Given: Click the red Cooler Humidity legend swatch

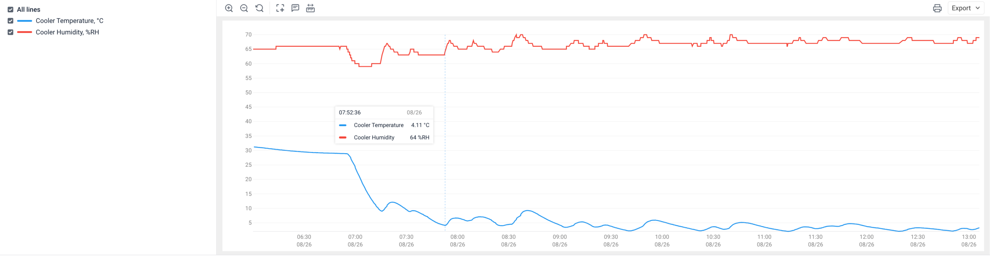Looking at the screenshot, I should (24, 32).
